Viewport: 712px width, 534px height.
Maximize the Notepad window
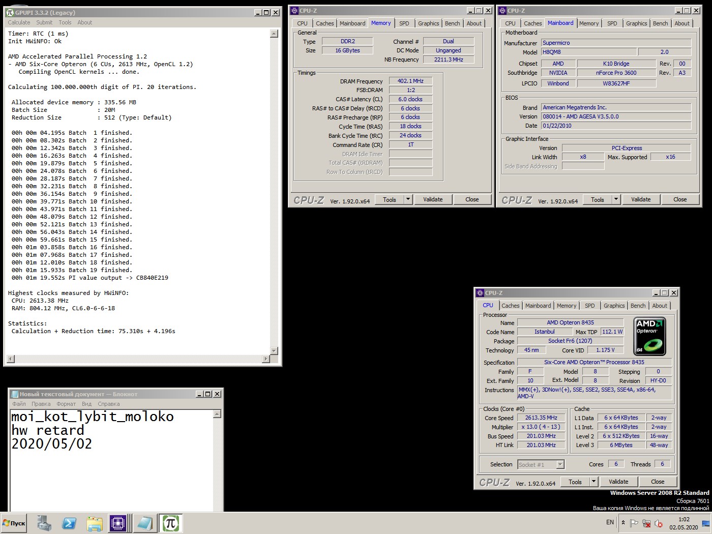tap(208, 394)
